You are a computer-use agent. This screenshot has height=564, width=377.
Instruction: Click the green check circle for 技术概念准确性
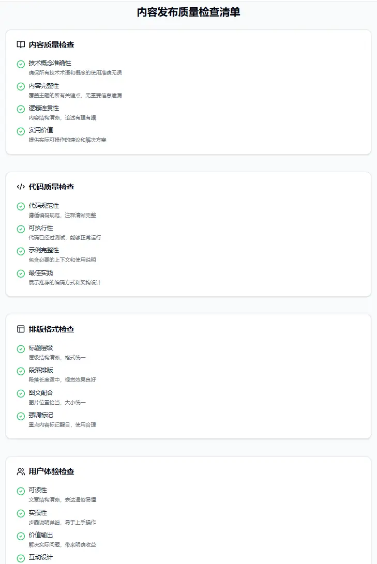(21, 64)
